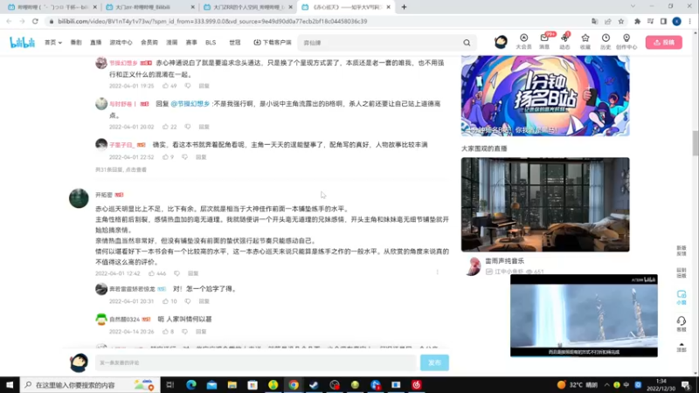This screenshot has width=699, height=393.
Task: Click the 新版反馈 feedback side button
Action: point(682,251)
